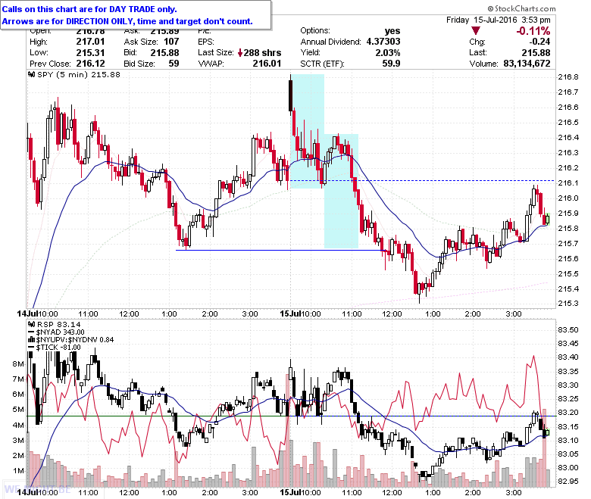Viewport: 591px width, 499px height.
Task: Click the Last price value 215.88
Action: click(x=536, y=53)
